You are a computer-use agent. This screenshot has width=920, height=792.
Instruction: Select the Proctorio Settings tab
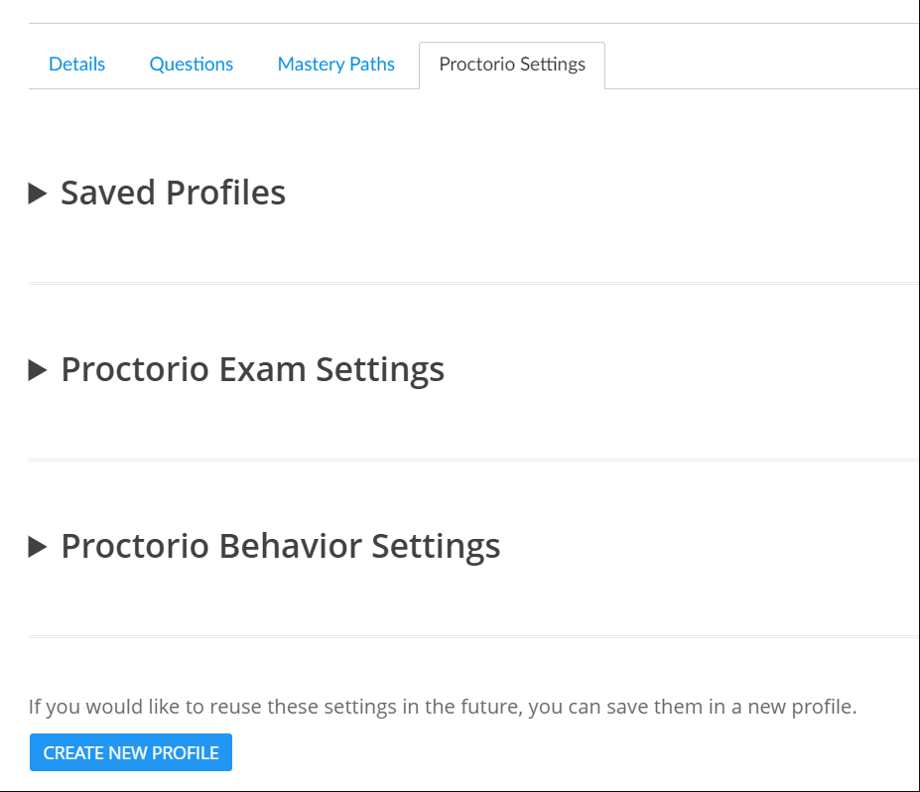[512, 64]
